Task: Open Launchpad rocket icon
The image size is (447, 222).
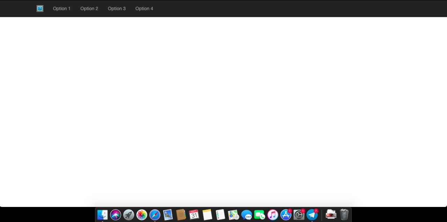Action: (x=129, y=215)
